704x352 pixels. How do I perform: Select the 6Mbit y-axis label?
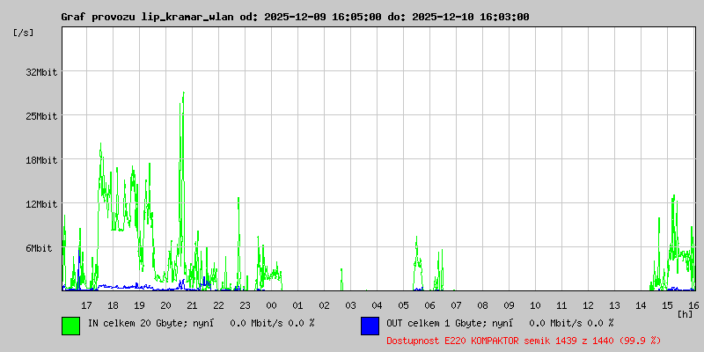(43, 248)
